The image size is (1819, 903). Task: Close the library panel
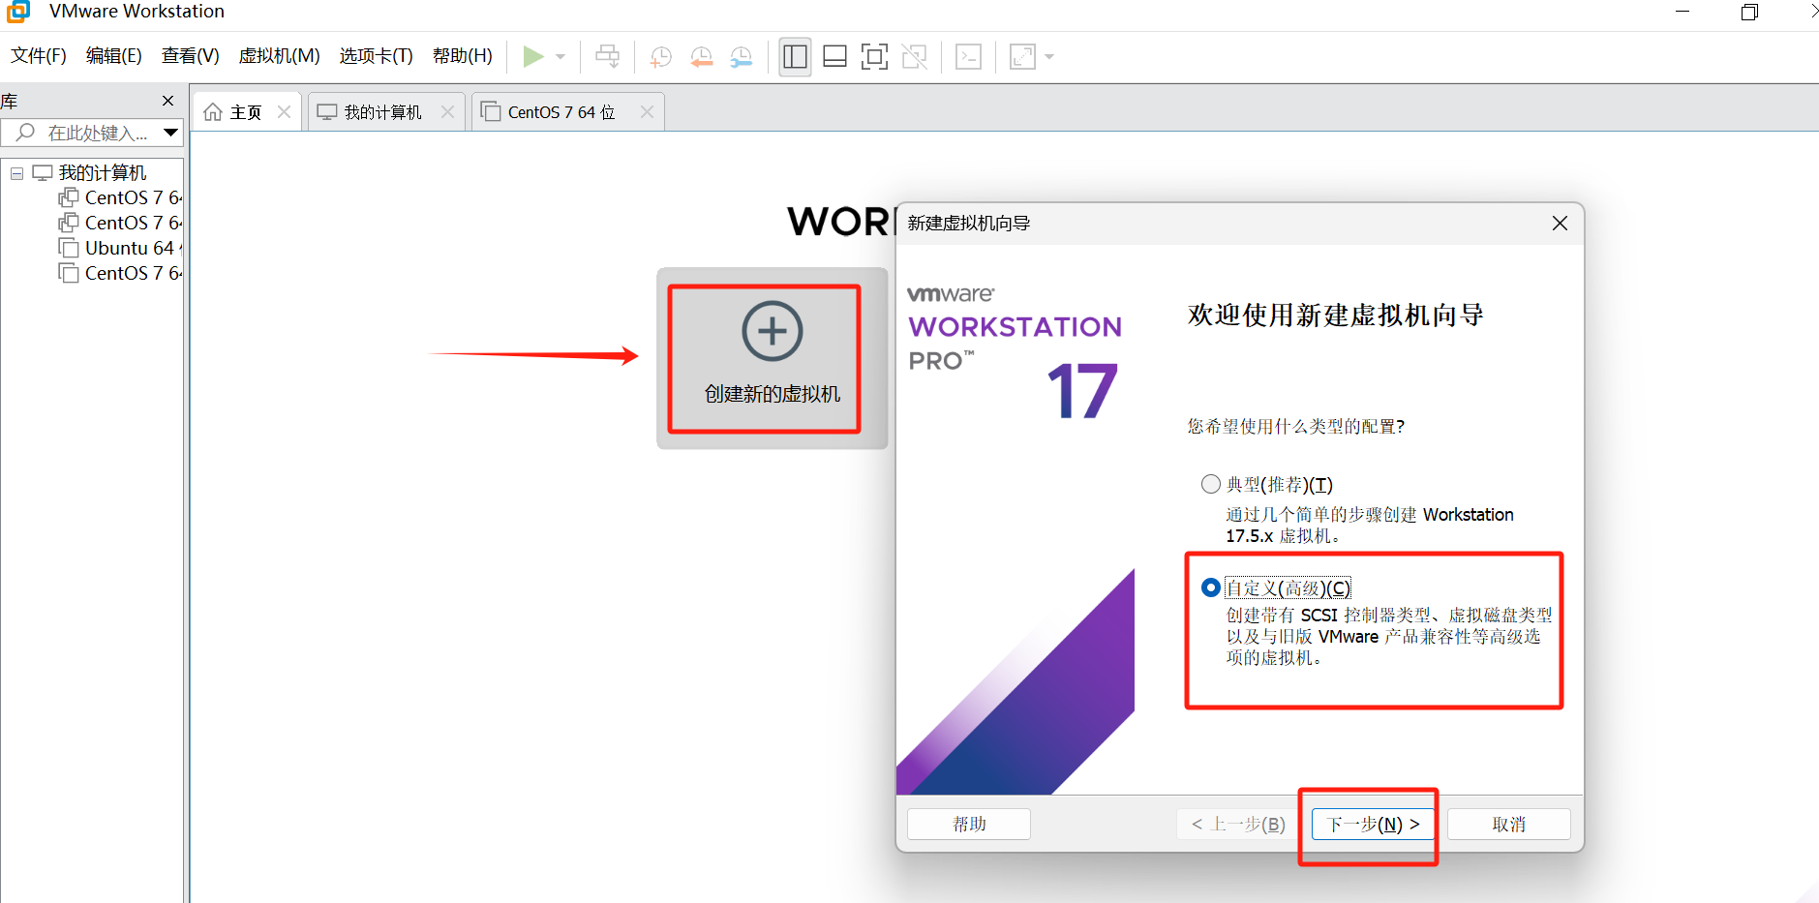pyautogui.click(x=168, y=101)
